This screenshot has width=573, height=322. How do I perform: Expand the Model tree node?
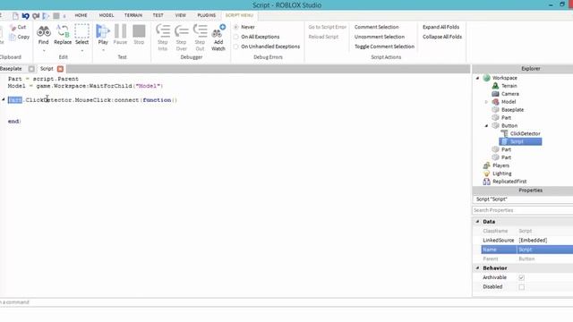pos(486,102)
